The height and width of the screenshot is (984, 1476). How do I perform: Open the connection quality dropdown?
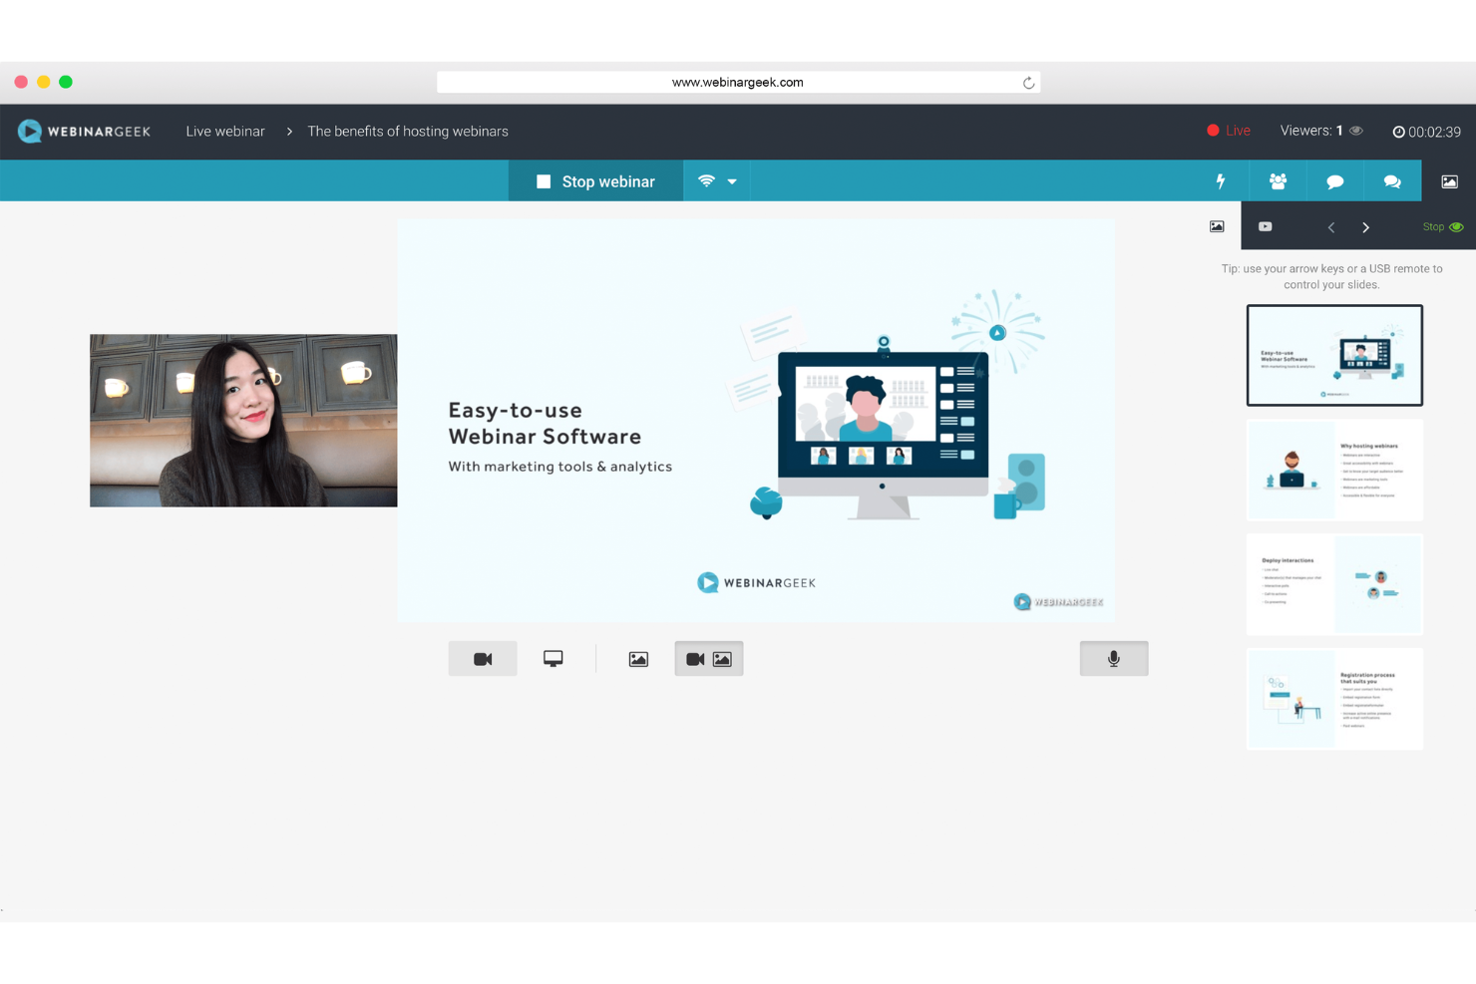[717, 180]
